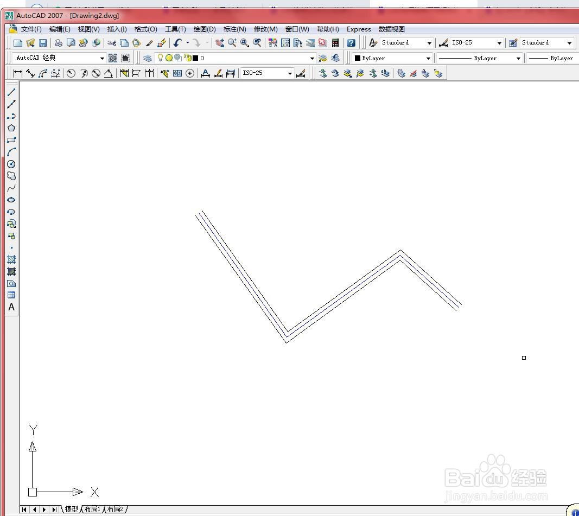This screenshot has height=516, width=579.
Task: Click the Plot print icon
Action: point(59,43)
